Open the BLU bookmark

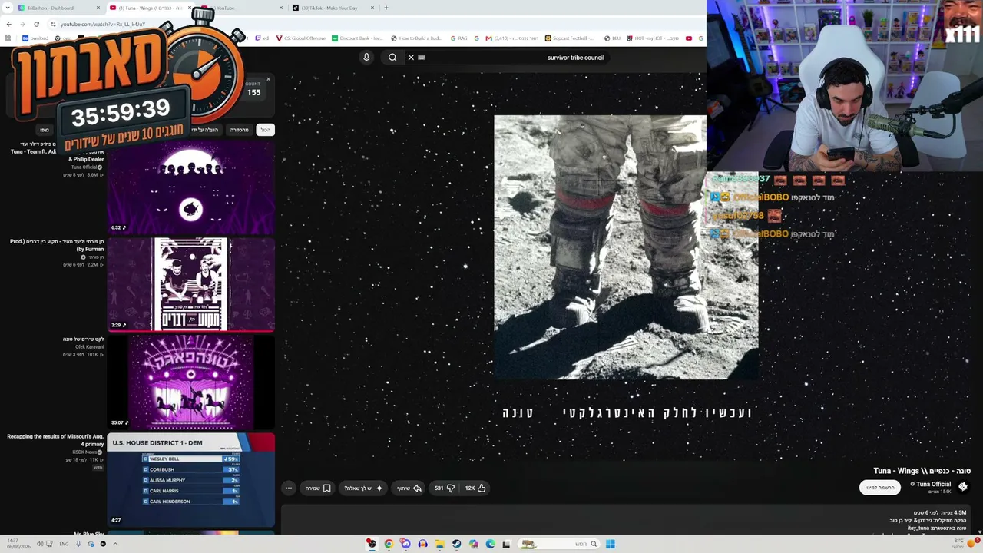tap(613, 38)
